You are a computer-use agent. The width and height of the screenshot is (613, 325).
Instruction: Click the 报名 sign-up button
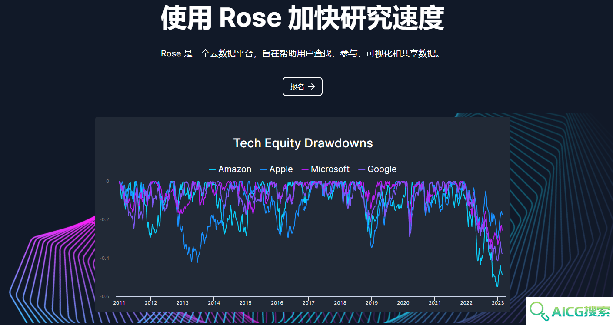click(x=302, y=86)
